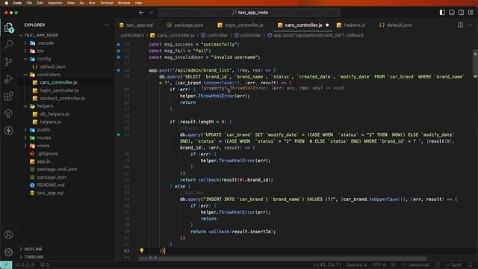The height and width of the screenshot is (269, 478).
Task: Change the UTF-8 file encoding
Action: (379, 265)
